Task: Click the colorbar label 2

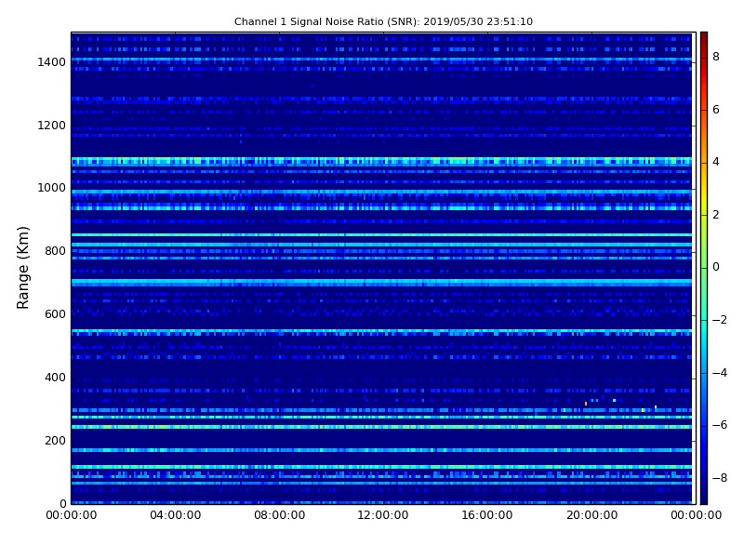Action: point(716,215)
